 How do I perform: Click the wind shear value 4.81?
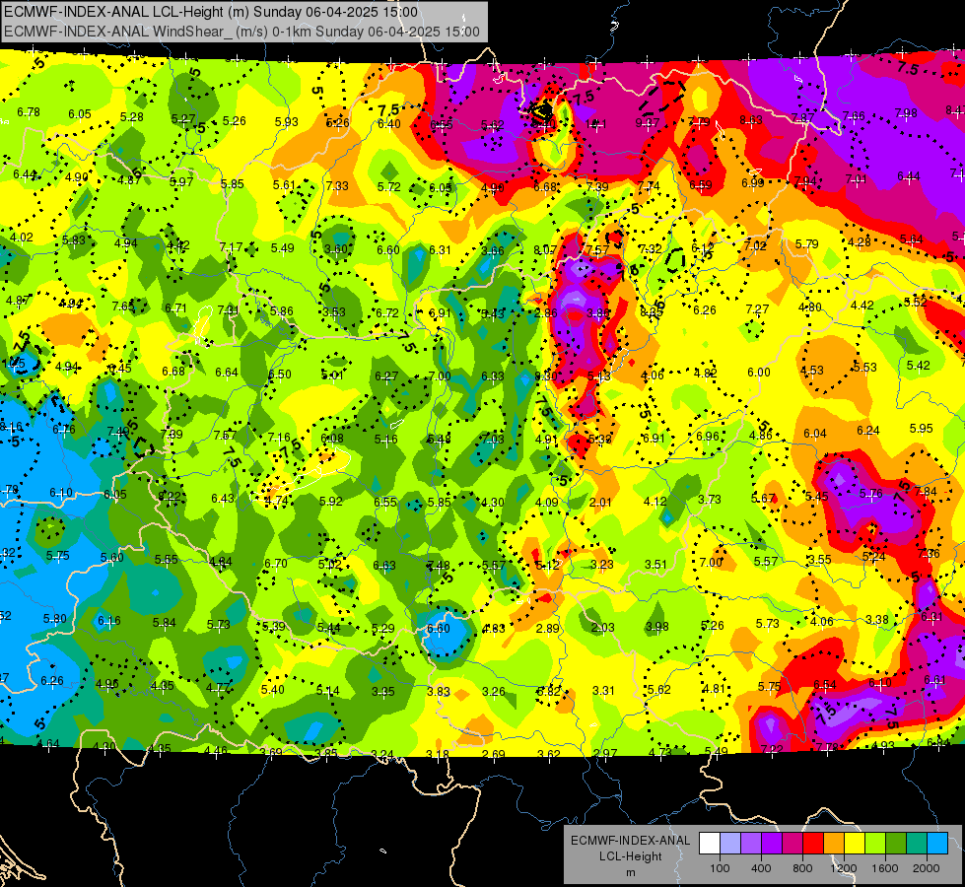click(714, 689)
